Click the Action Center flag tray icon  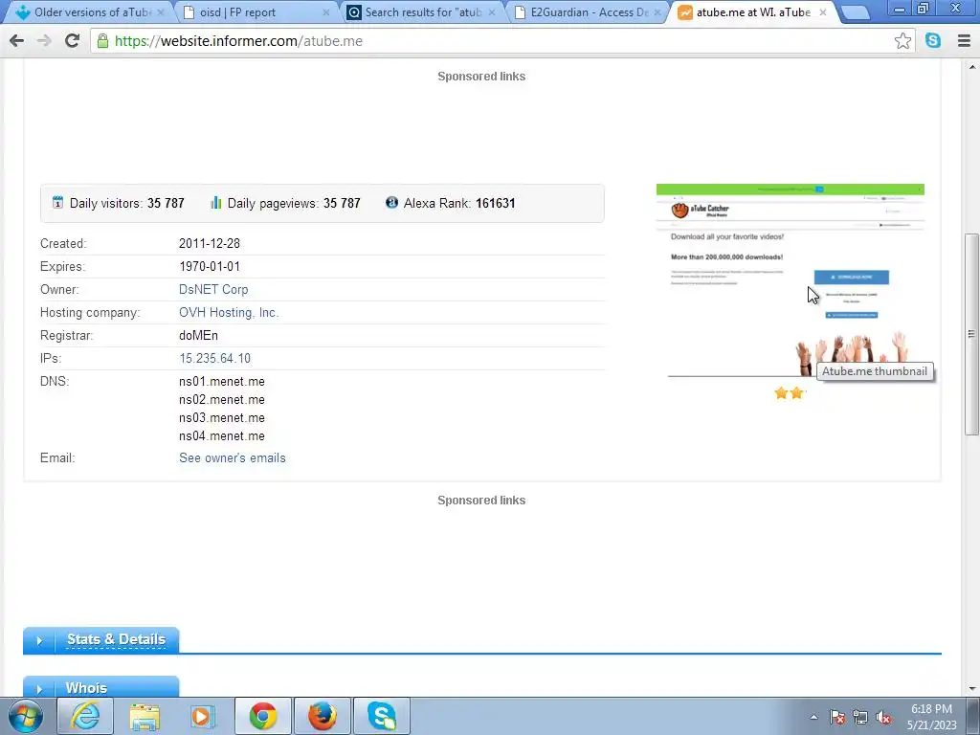[836, 718]
